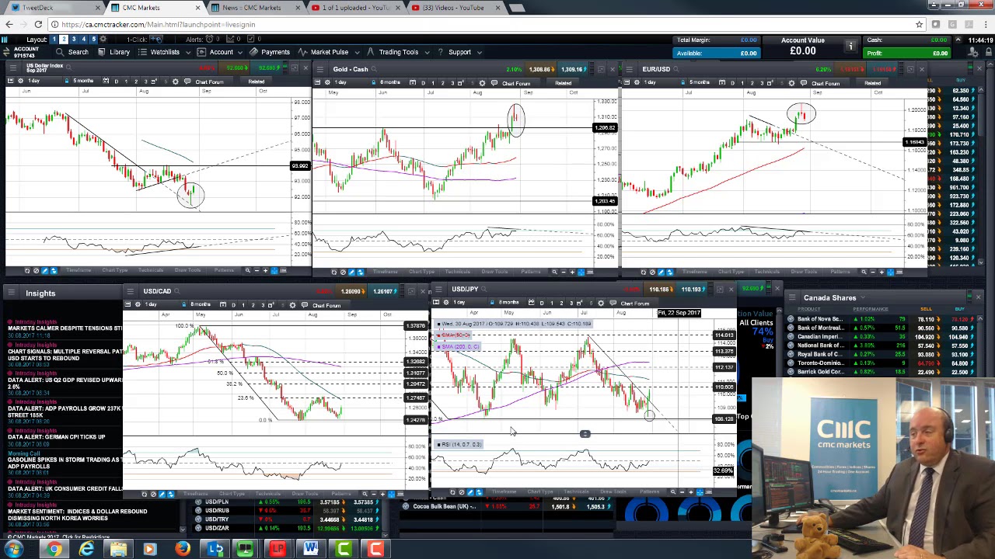Open USD/JPY chart hamburger menu

pos(439,290)
